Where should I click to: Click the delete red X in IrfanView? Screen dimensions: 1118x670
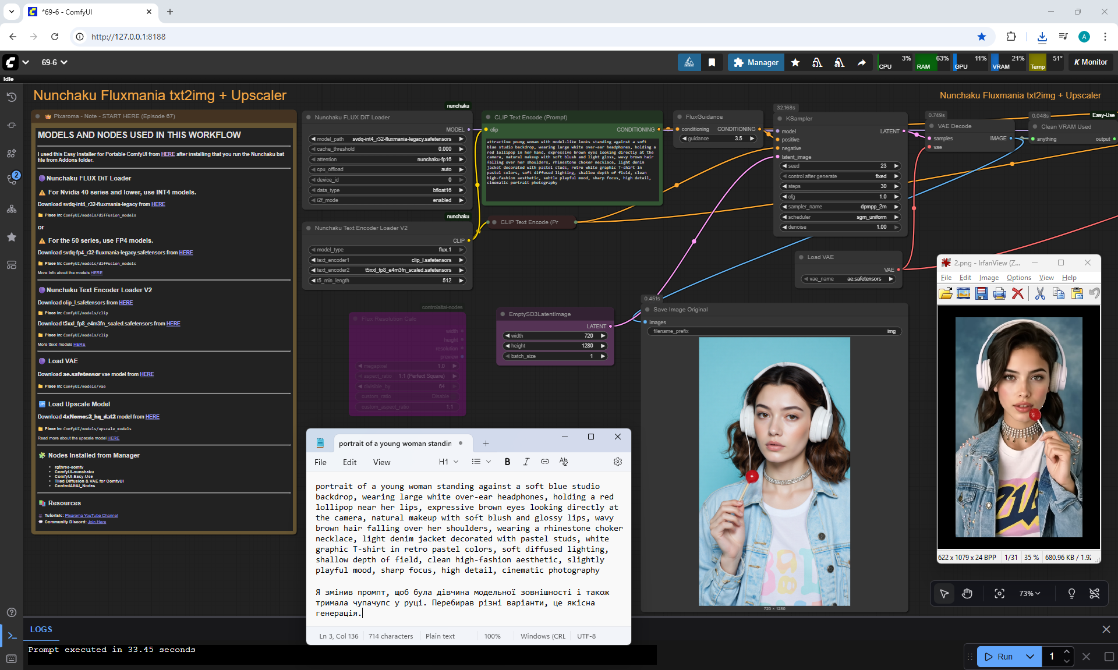pyautogui.click(x=1018, y=293)
